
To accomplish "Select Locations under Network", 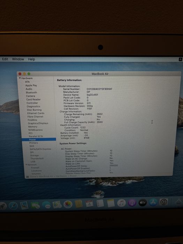I will click(x=36, y=171).
